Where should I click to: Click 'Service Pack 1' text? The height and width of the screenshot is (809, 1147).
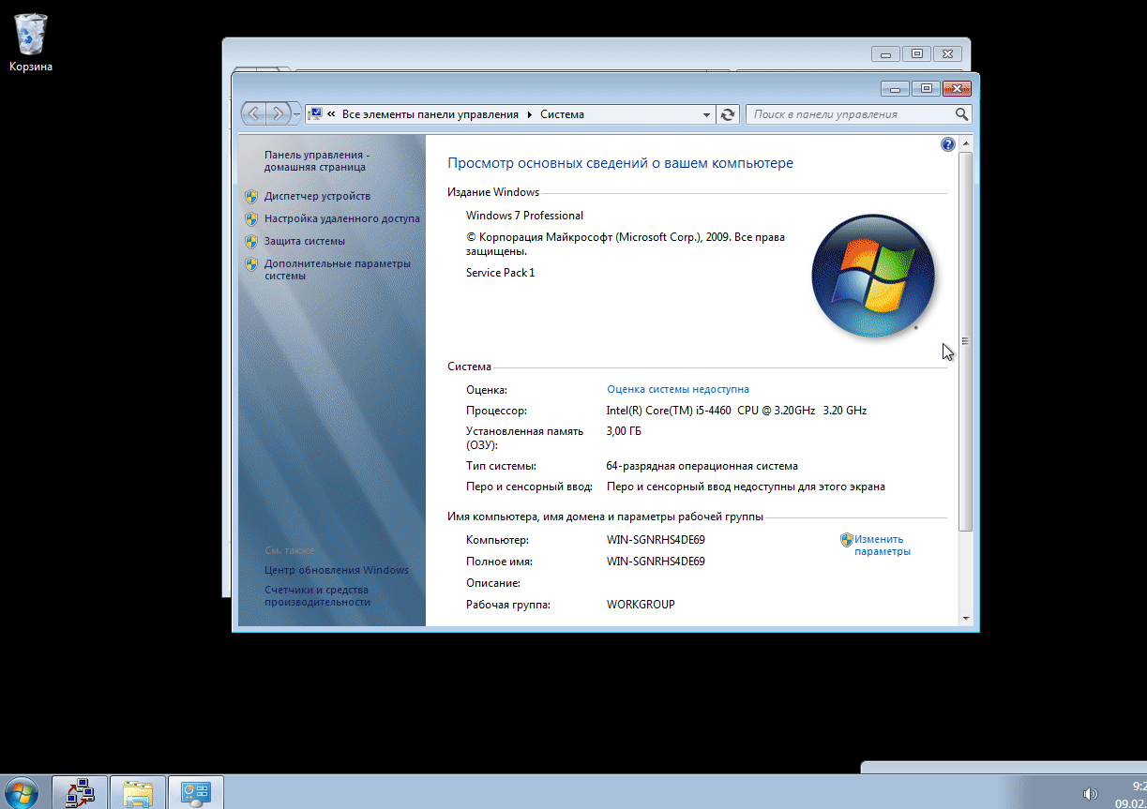500,273
